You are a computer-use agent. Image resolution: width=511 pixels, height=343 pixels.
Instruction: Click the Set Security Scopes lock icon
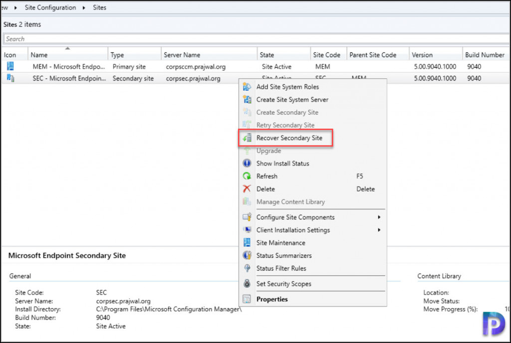247,284
